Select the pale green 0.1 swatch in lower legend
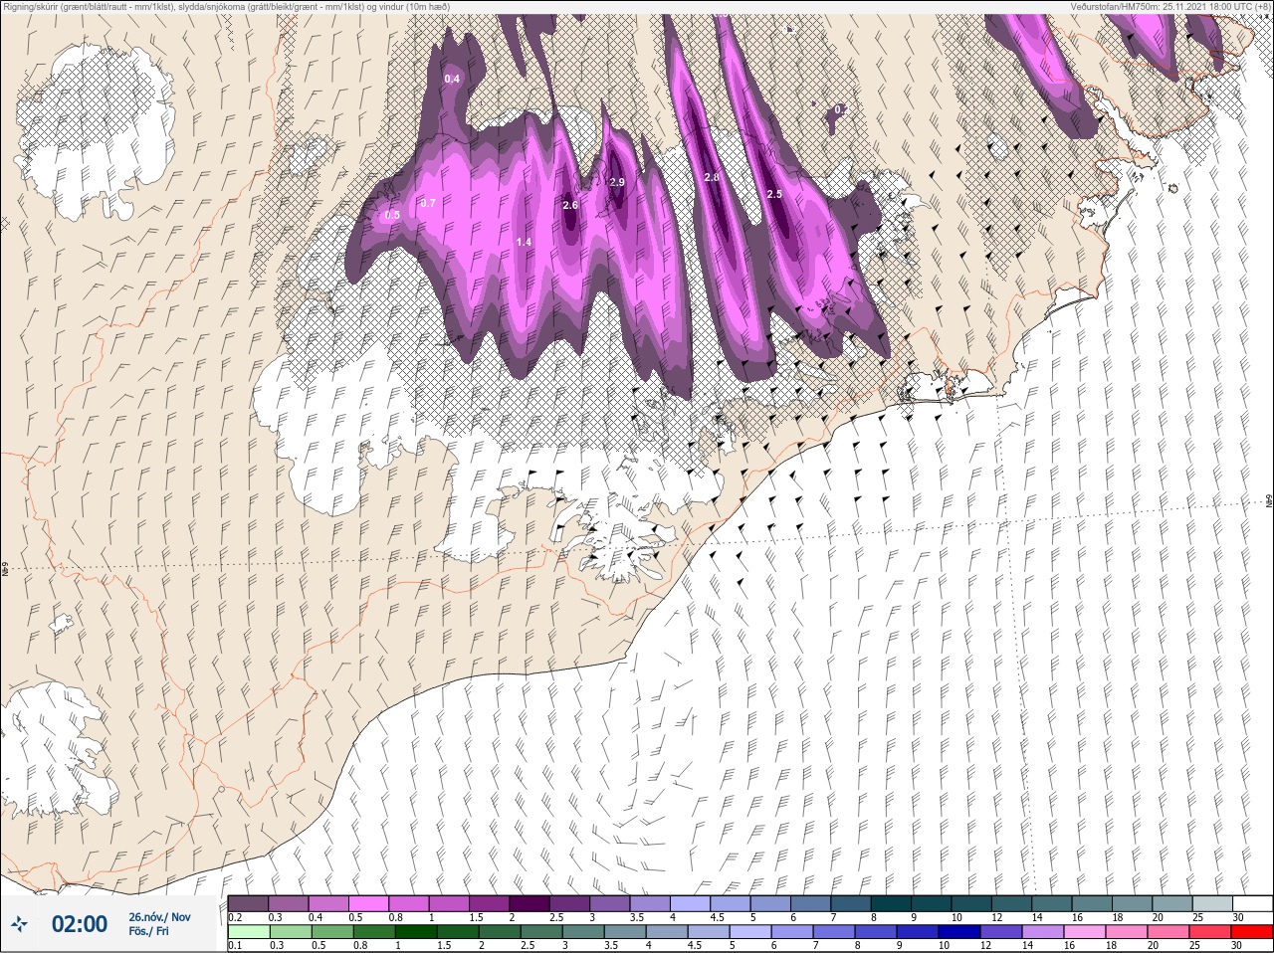The width and height of the screenshot is (1274, 953). [248, 932]
